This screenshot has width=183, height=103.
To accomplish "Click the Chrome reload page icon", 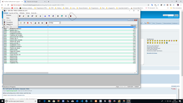I will pyautogui.click(x=8, y=5).
